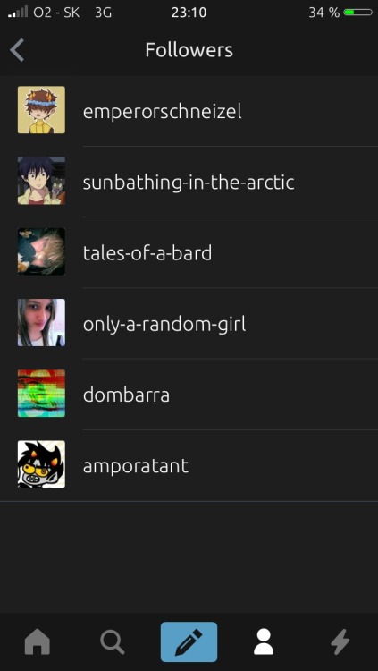Open the Home tab icon

click(x=38, y=641)
